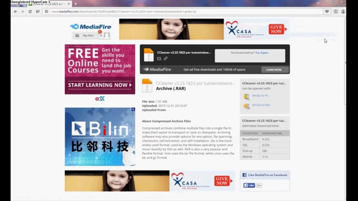Open the speed dial grid icon
358x201 pixels.
coord(38,11)
